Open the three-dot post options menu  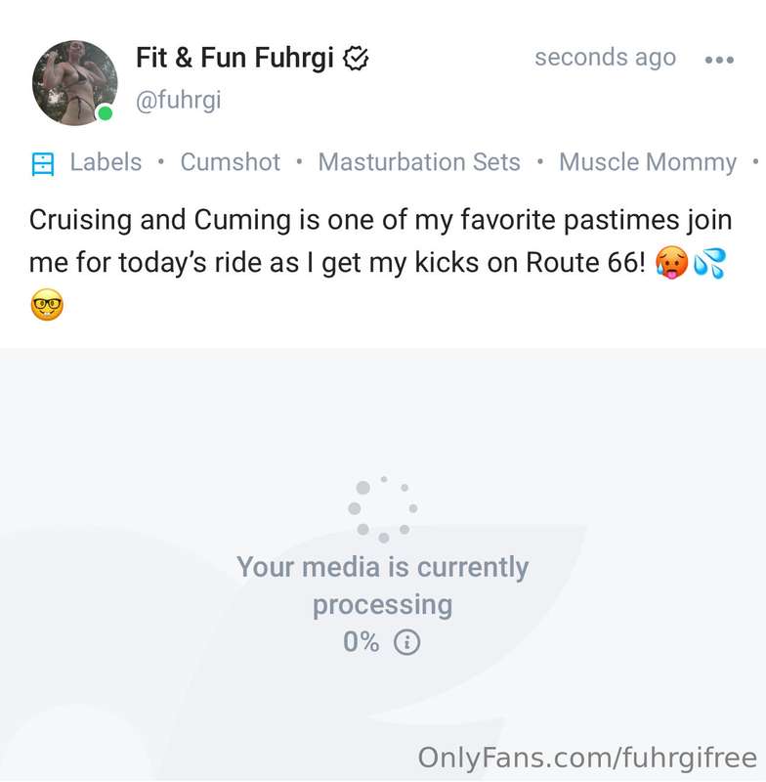click(x=719, y=60)
